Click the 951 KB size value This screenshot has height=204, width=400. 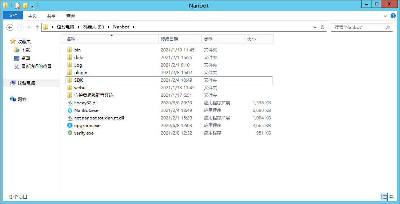[263, 133]
